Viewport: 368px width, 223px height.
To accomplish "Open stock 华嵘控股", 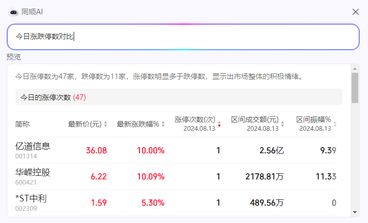I will [32, 172].
